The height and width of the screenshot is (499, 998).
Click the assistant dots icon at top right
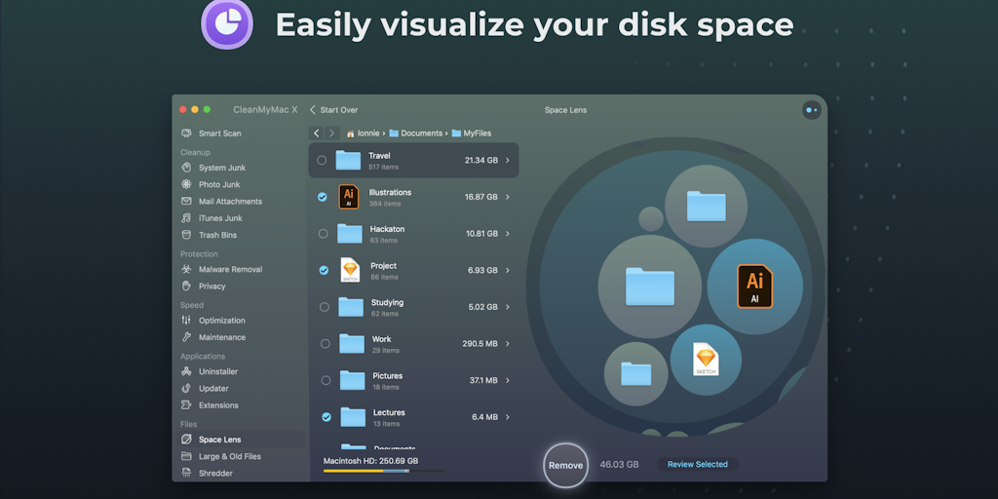click(812, 110)
